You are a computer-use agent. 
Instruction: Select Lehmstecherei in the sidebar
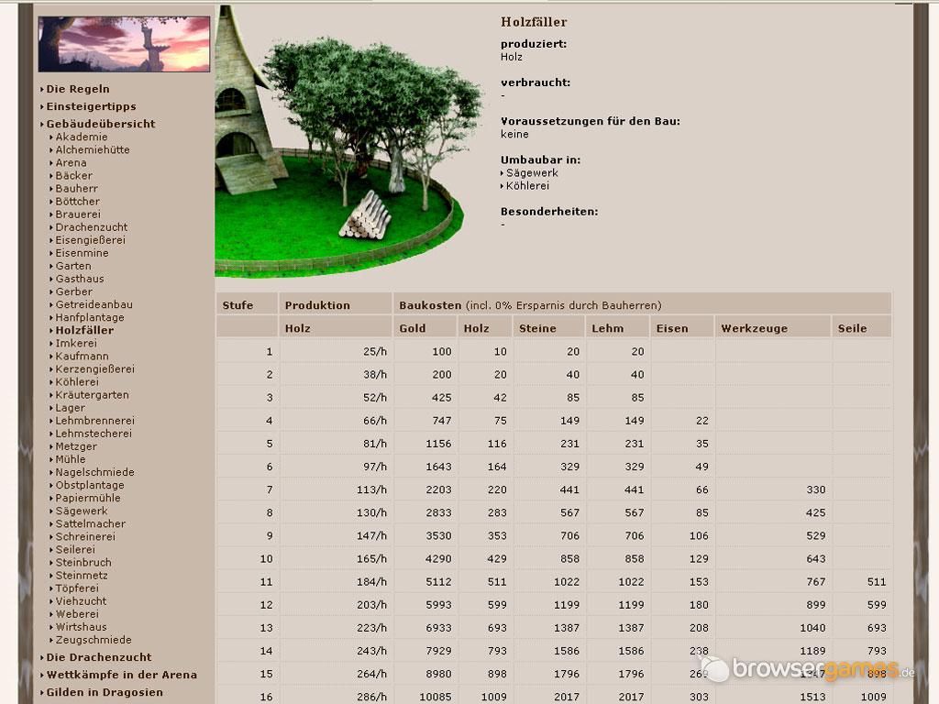94,434
